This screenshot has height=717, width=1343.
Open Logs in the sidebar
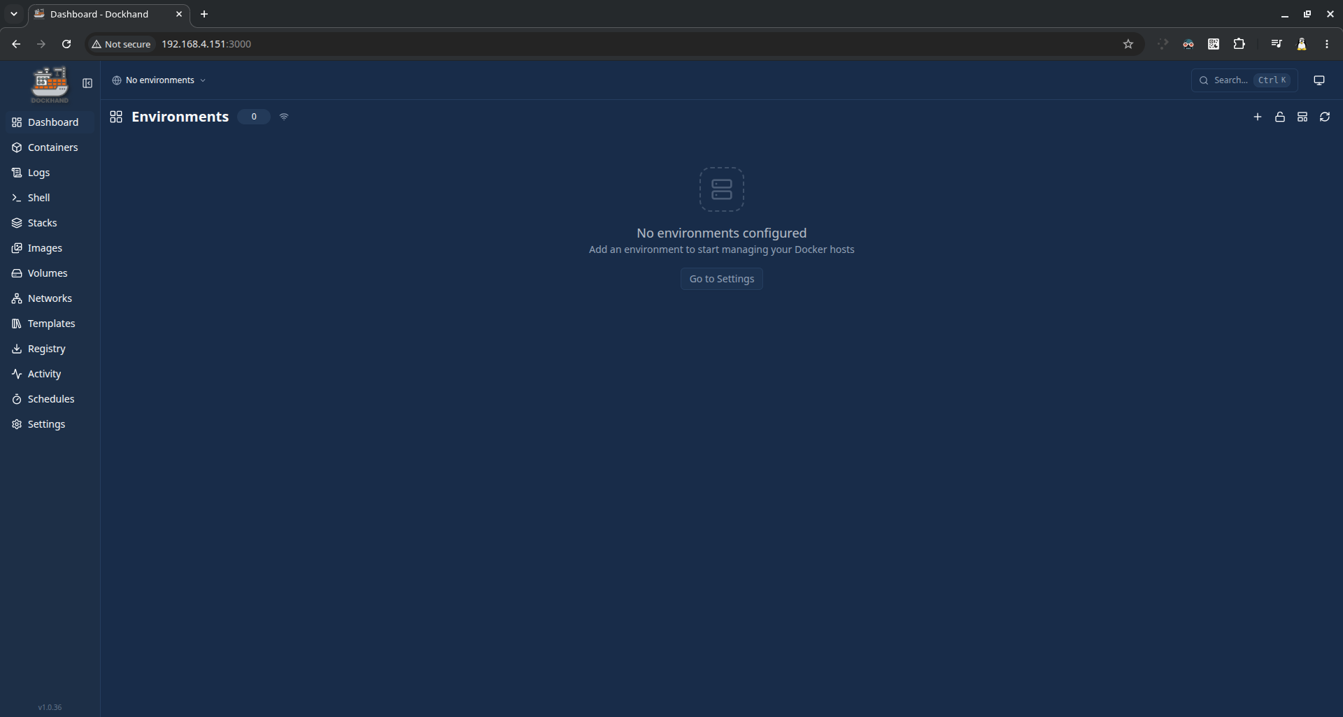pyautogui.click(x=50, y=173)
